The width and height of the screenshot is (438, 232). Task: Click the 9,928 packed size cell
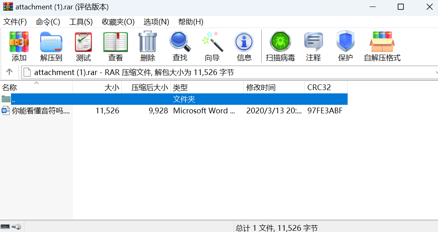coord(158,111)
